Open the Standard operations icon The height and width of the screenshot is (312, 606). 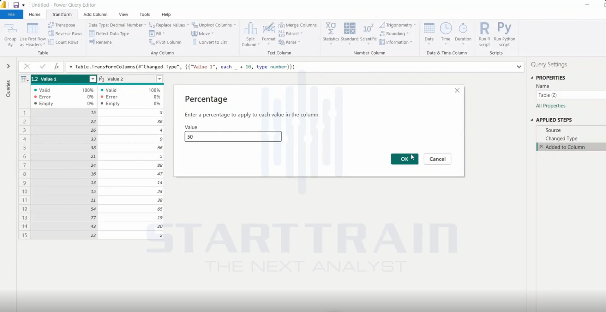[350, 33]
